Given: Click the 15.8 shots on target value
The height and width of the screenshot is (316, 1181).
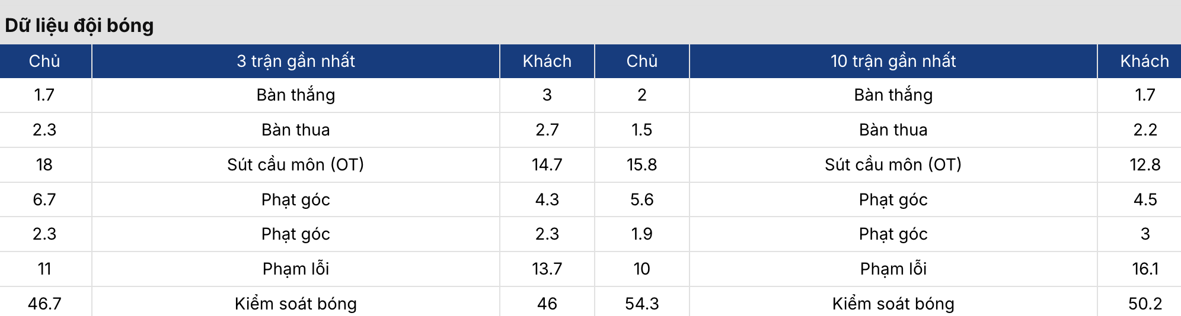Looking at the screenshot, I should 641,165.
